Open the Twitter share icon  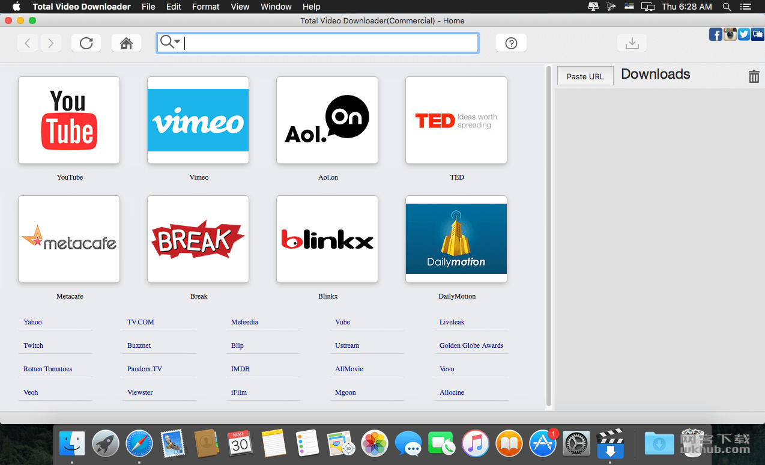point(743,34)
